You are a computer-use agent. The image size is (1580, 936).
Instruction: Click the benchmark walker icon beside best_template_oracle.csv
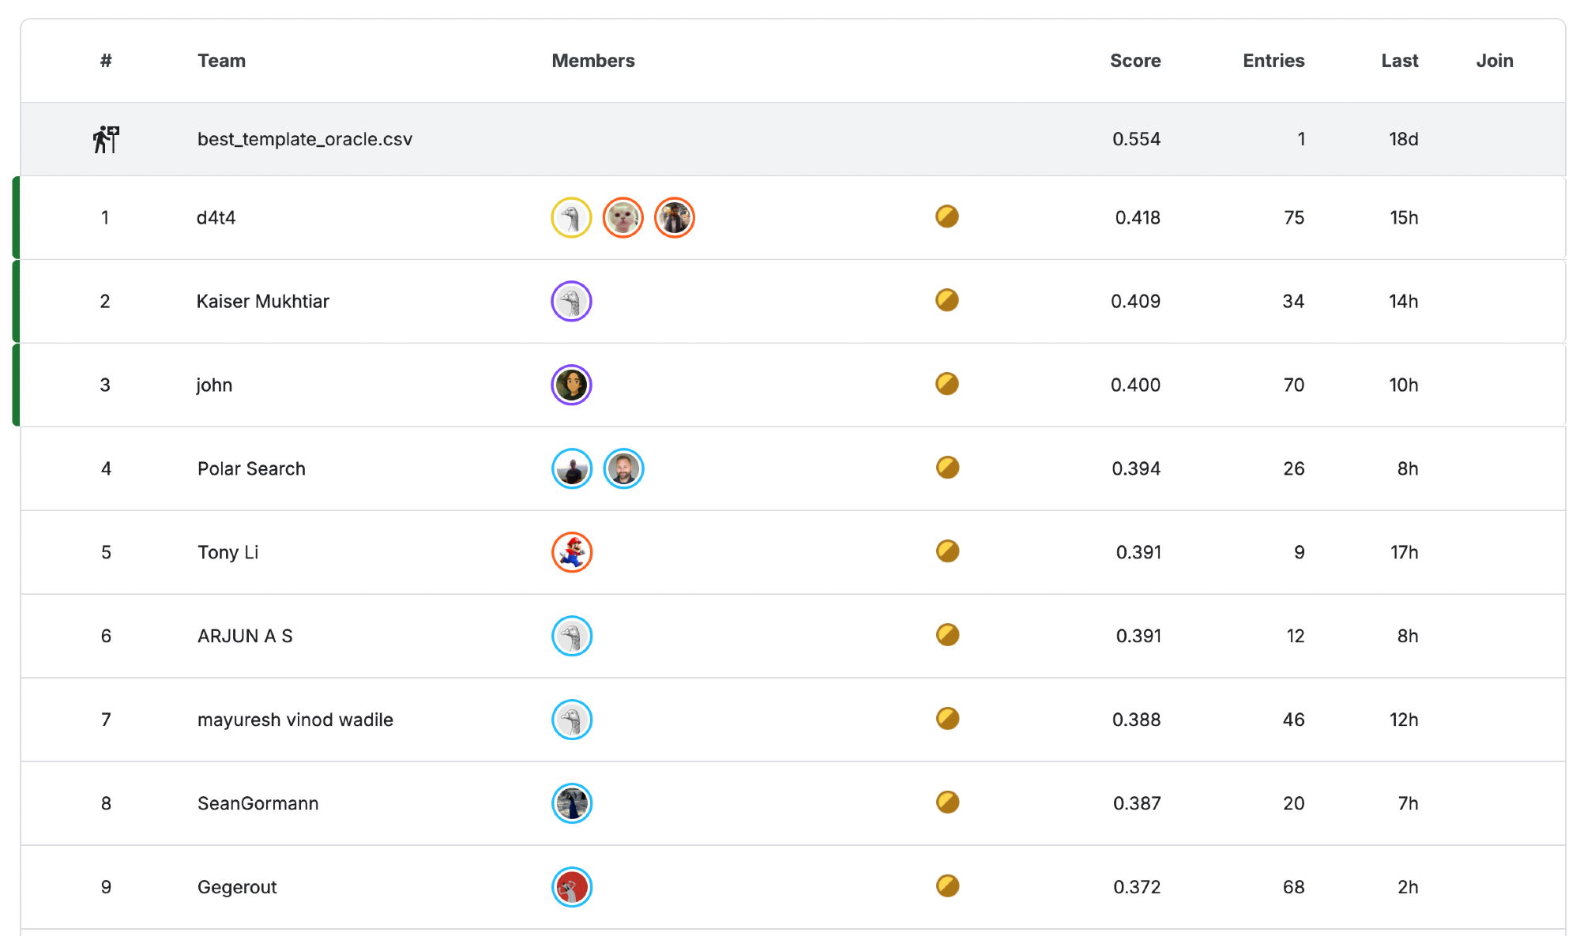pos(106,140)
